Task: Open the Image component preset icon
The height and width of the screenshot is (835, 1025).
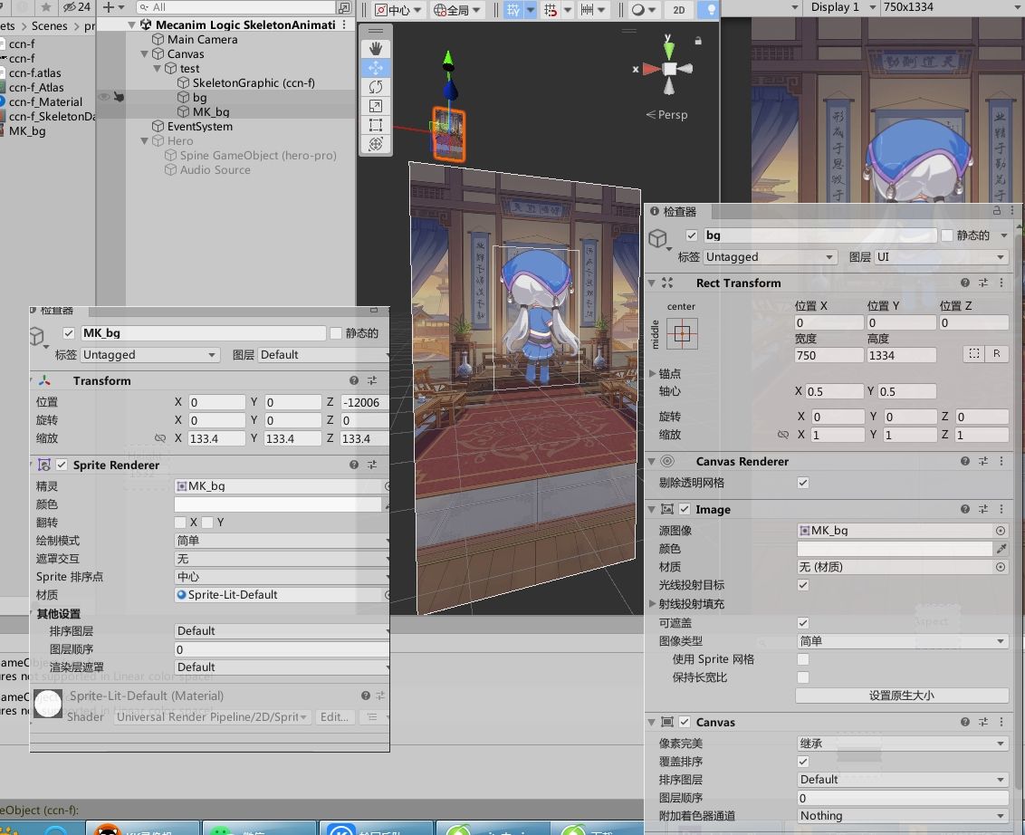Action: click(983, 509)
